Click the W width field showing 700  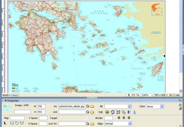41,106
